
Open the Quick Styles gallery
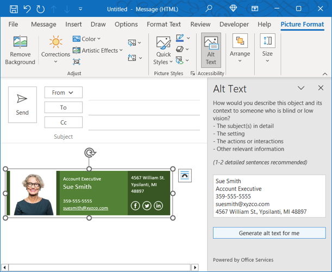coord(163,50)
